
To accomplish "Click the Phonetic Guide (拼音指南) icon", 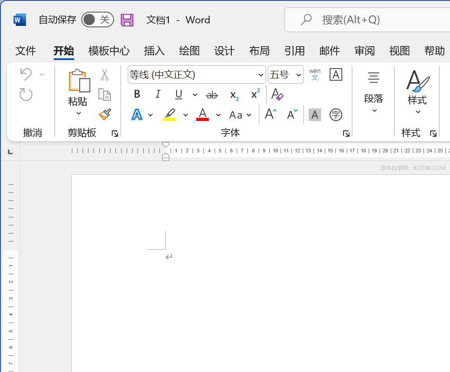I will click(x=315, y=74).
